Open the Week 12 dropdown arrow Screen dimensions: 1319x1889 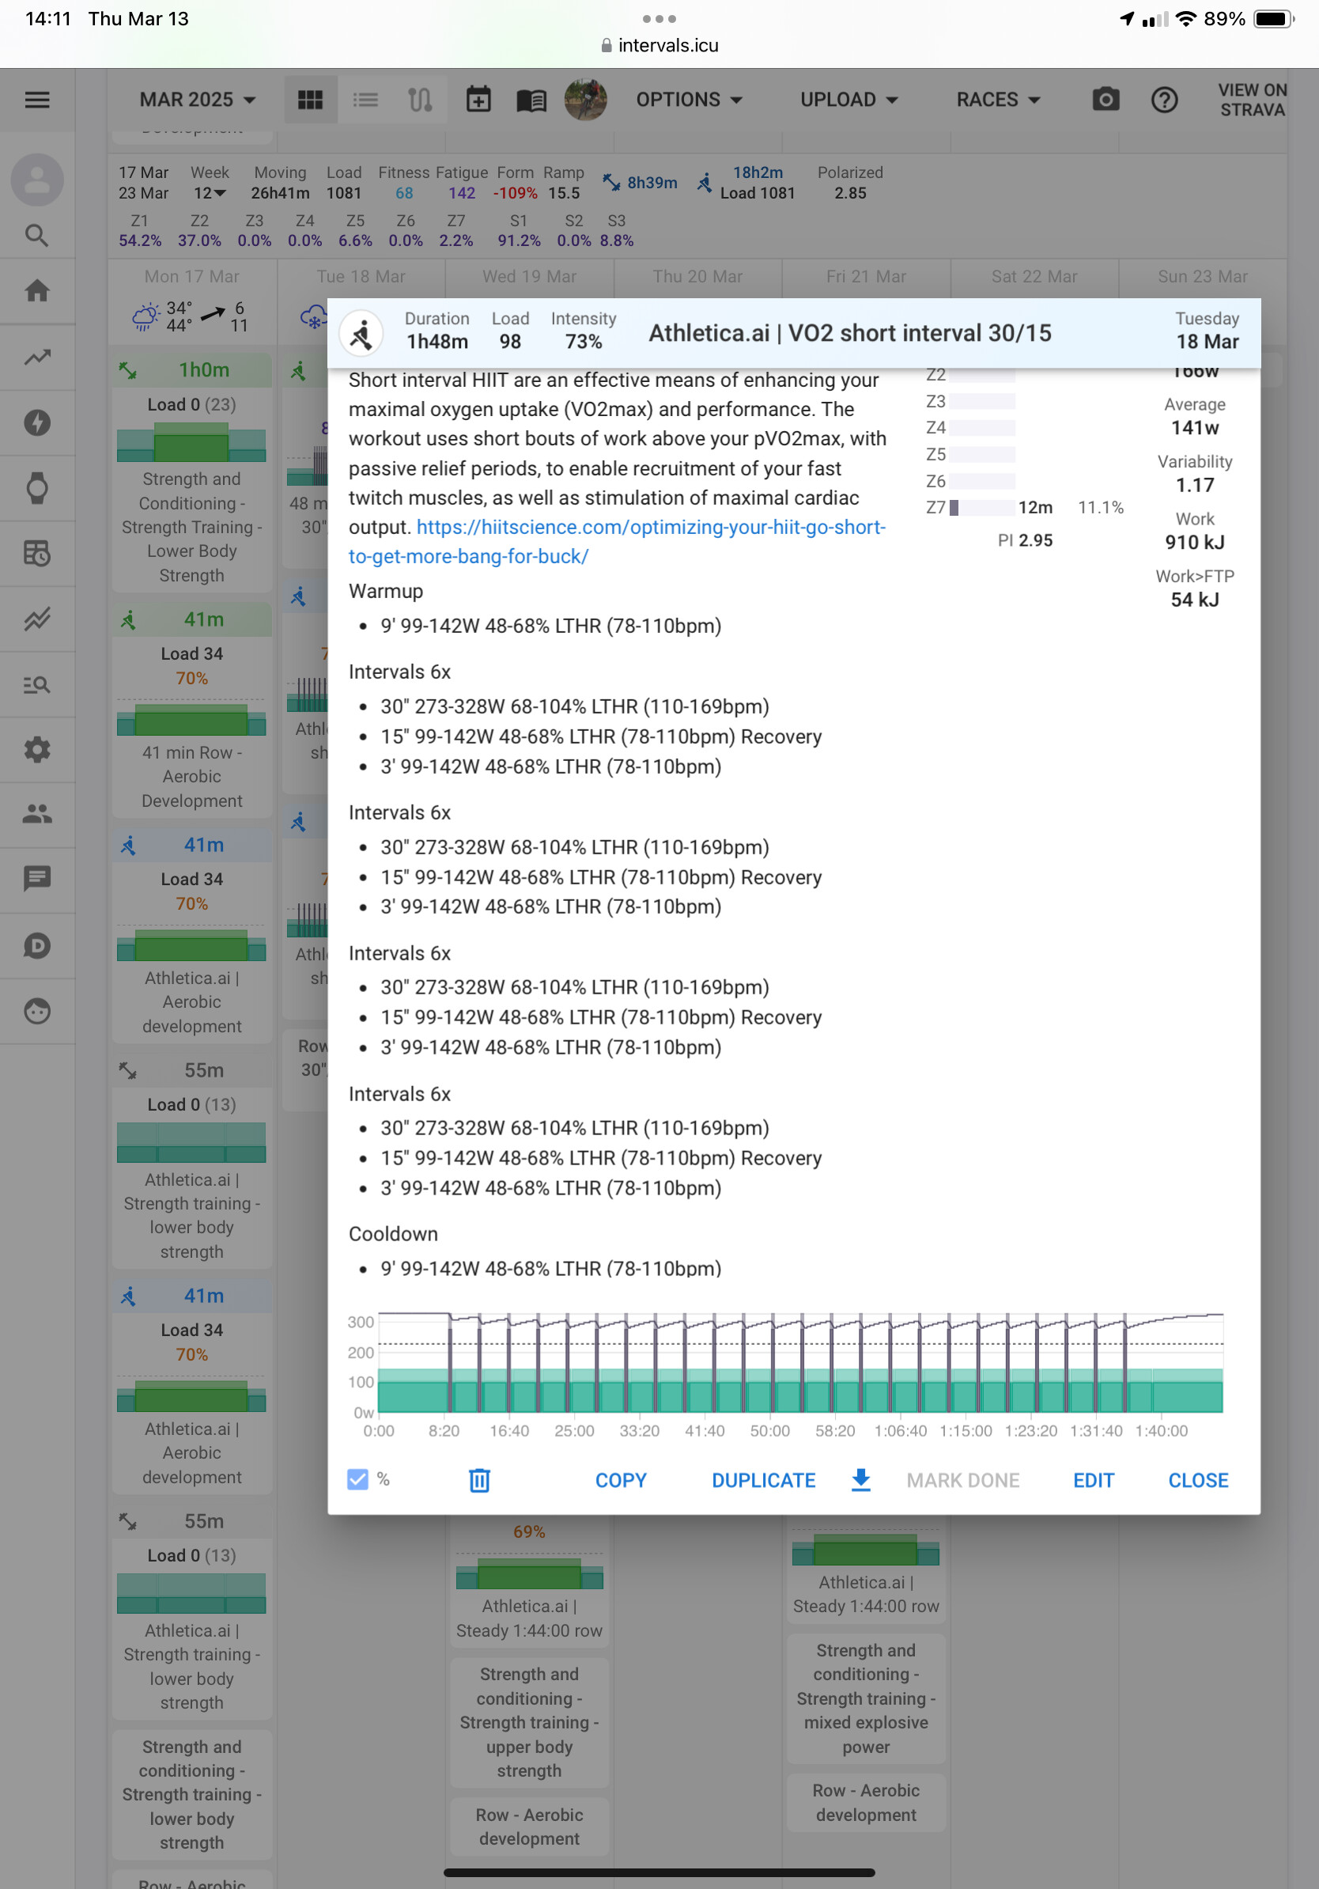[220, 193]
